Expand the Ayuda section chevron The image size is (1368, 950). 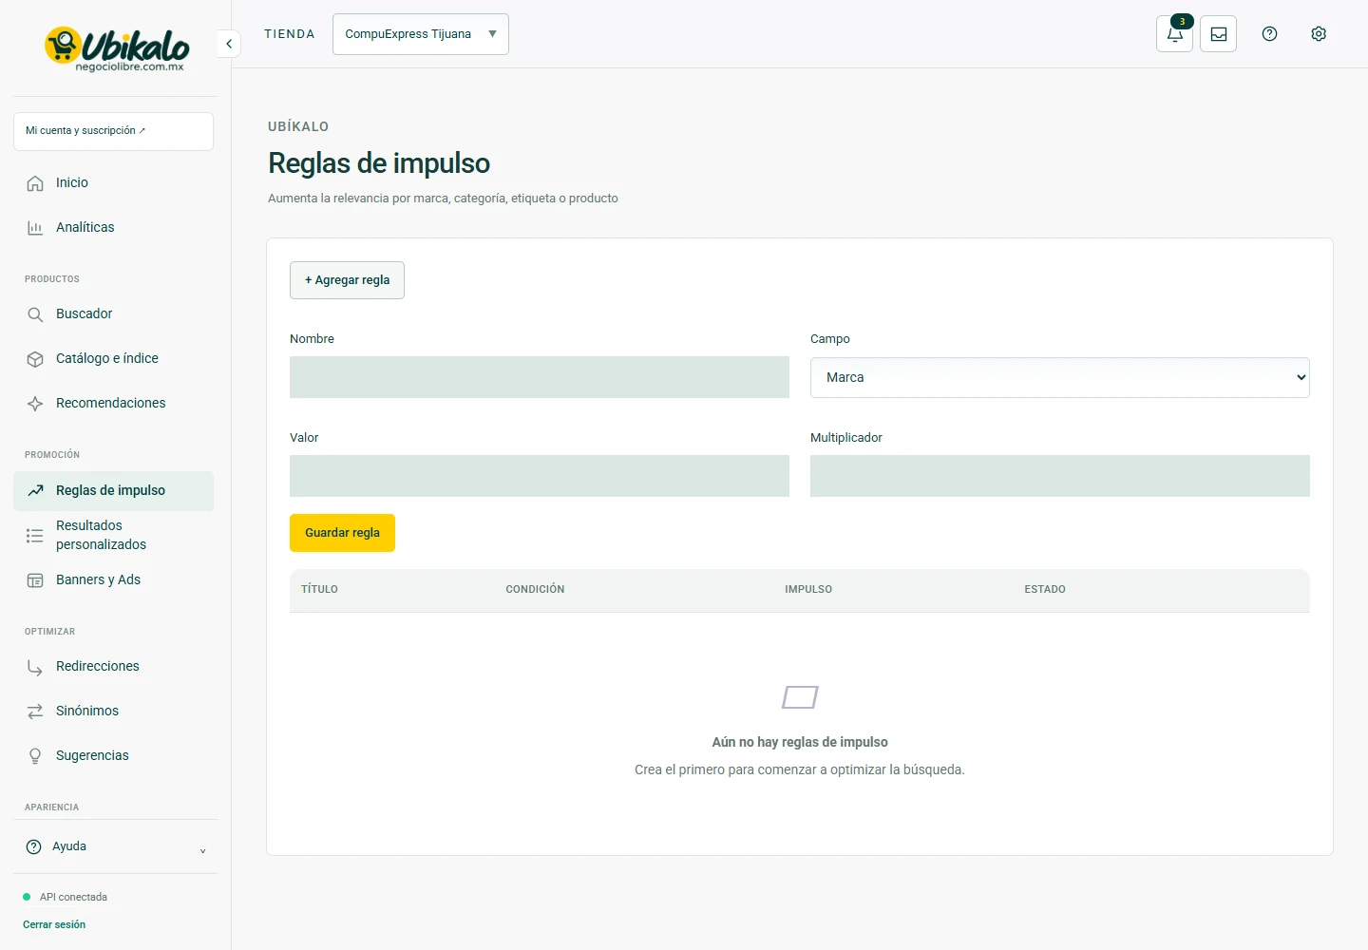click(x=202, y=851)
